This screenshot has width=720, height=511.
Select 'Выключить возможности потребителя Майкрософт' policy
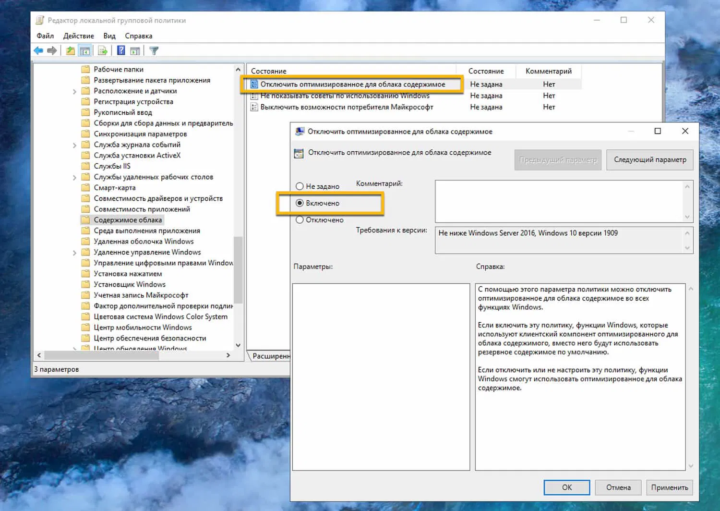tap(347, 107)
